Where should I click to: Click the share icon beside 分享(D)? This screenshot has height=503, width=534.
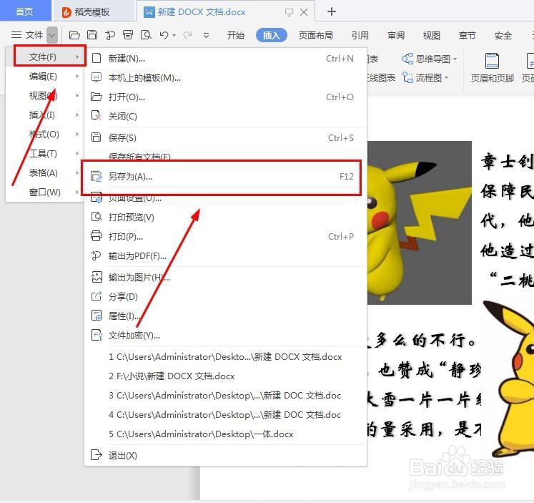click(x=97, y=296)
